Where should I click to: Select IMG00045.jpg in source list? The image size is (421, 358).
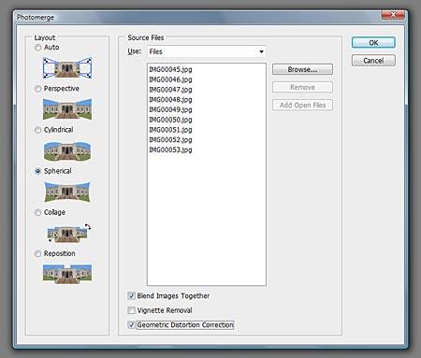(x=170, y=69)
